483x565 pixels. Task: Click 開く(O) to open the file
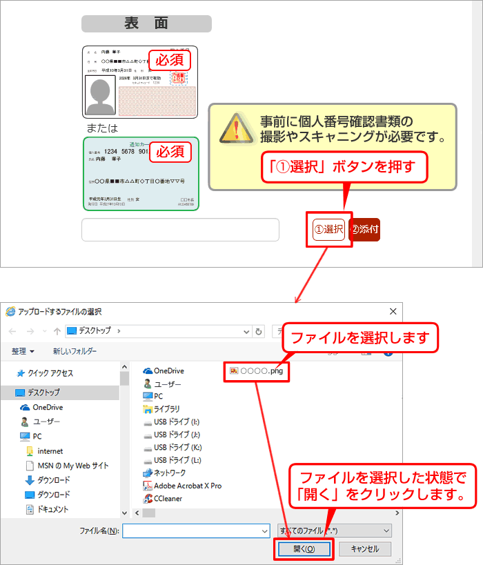(304, 530)
